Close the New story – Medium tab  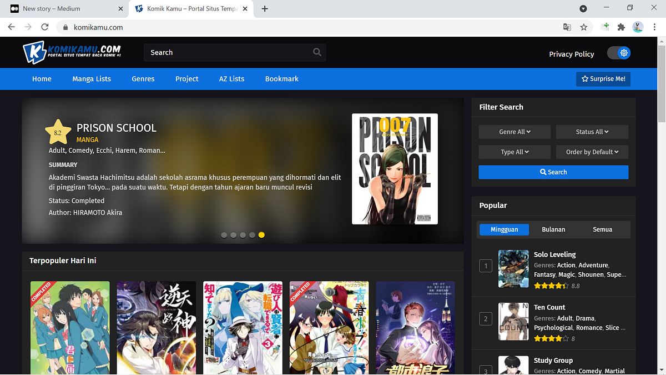click(x=121, y=9)
